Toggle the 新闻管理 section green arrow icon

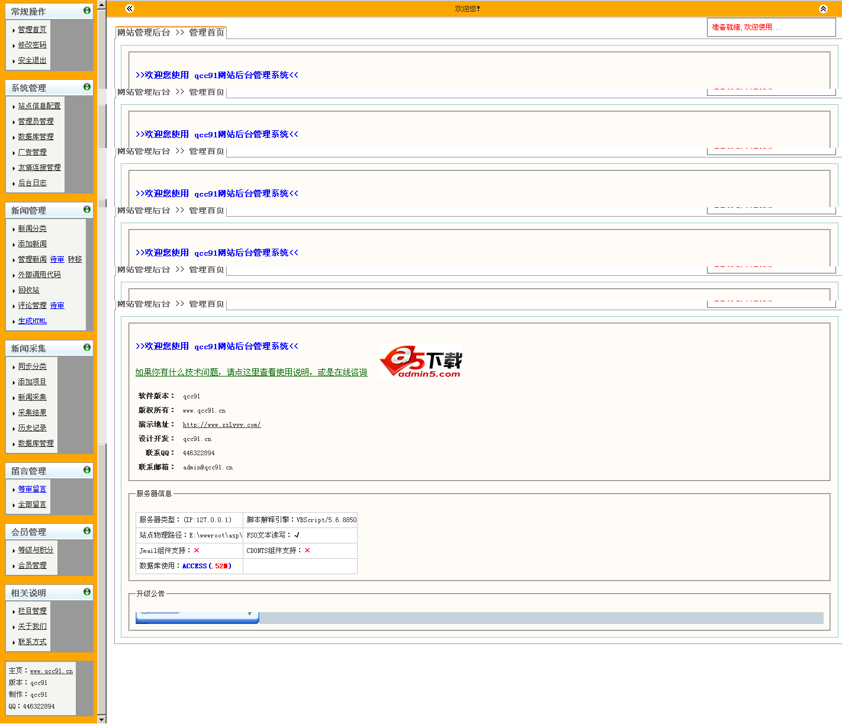tap(87, 210)
